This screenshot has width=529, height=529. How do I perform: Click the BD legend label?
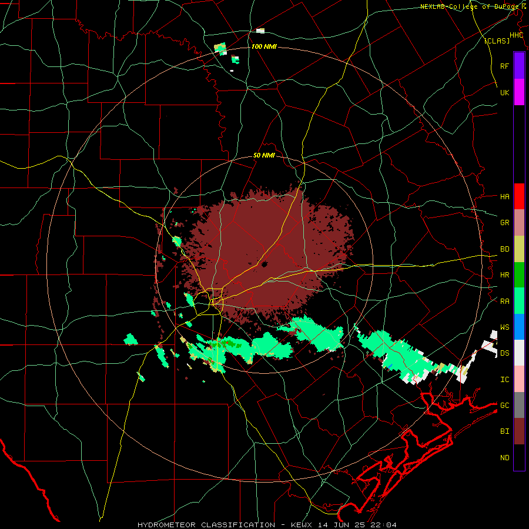[504, 249]
